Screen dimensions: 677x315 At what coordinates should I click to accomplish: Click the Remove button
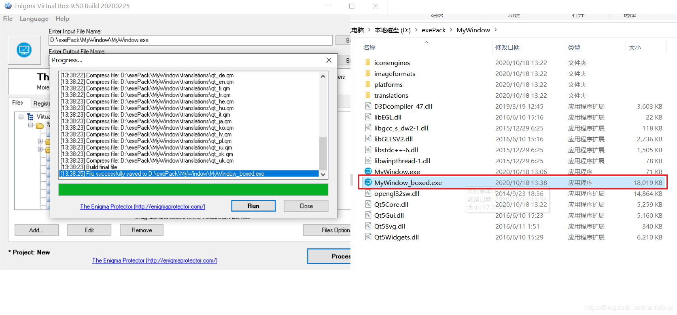click(142, 230)
